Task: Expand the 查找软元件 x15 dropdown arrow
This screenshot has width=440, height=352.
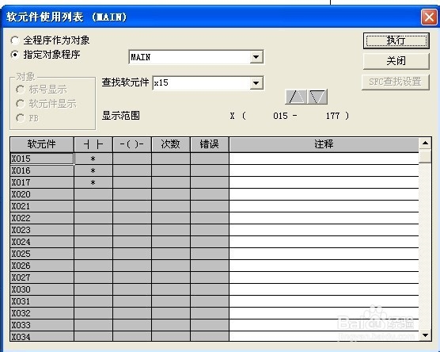Action: click(x=256, y=83)
